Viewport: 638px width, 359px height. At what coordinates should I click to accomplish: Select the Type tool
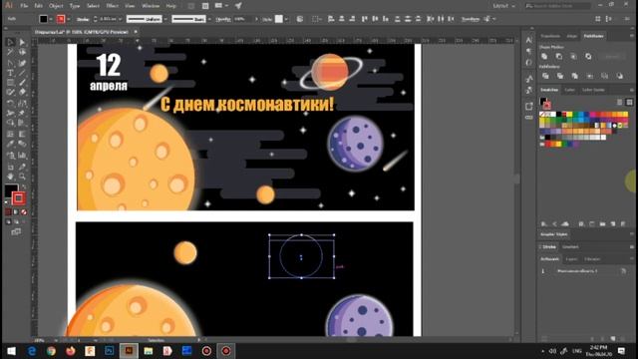(10, 73)
